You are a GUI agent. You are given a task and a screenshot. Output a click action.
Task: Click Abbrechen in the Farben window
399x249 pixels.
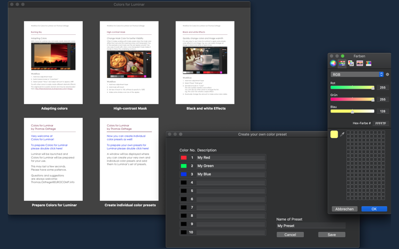pyautogui.click(x=345, y=209)
